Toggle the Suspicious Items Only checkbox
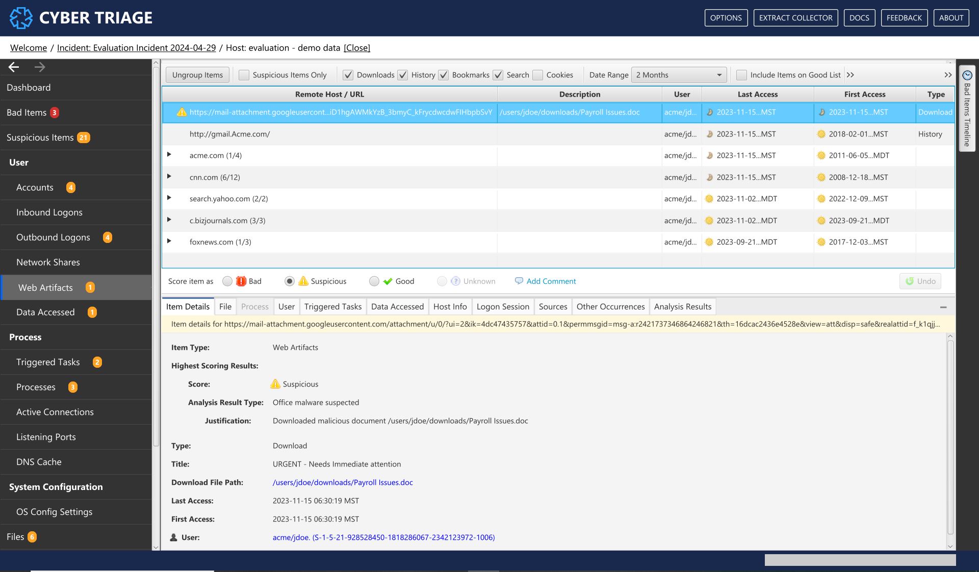979x572 pixels. (x=245, y=74)
